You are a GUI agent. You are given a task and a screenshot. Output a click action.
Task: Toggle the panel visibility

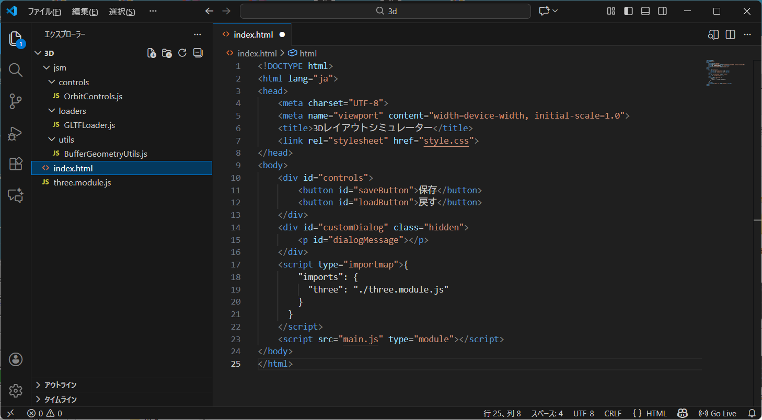(645, 11)
